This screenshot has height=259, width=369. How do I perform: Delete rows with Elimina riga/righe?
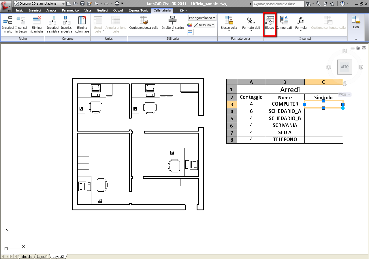click(37, 24)
